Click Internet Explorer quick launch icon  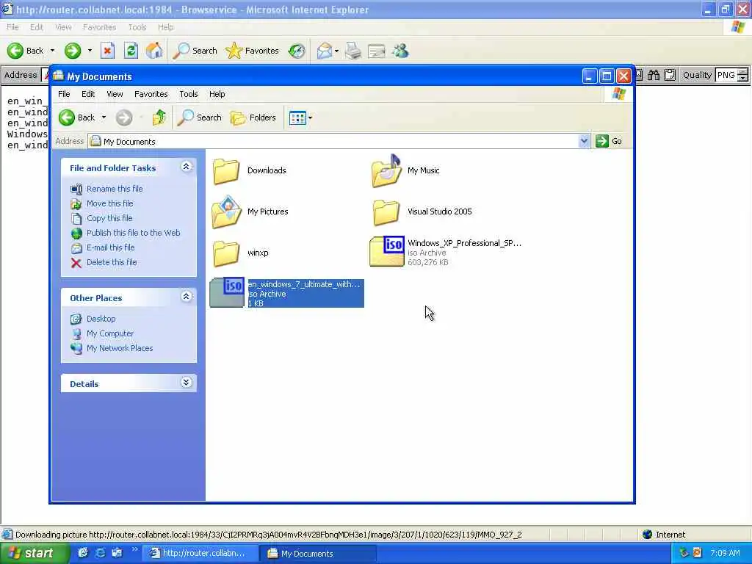100,553
